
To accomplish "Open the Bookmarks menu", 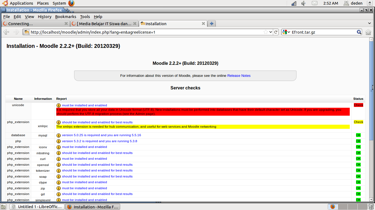I will pos(66,17).
